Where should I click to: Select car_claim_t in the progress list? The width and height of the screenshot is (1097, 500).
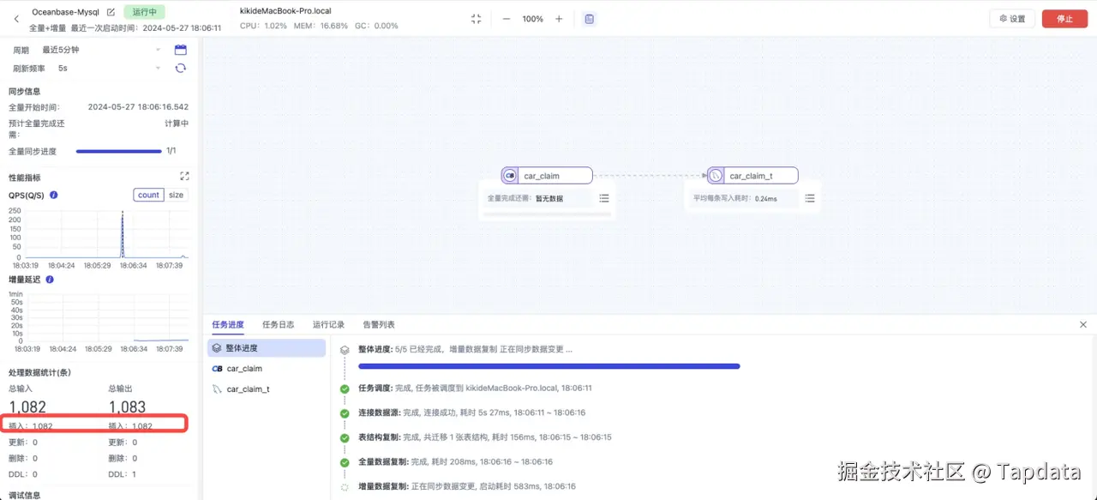click(x=267, y=389)
